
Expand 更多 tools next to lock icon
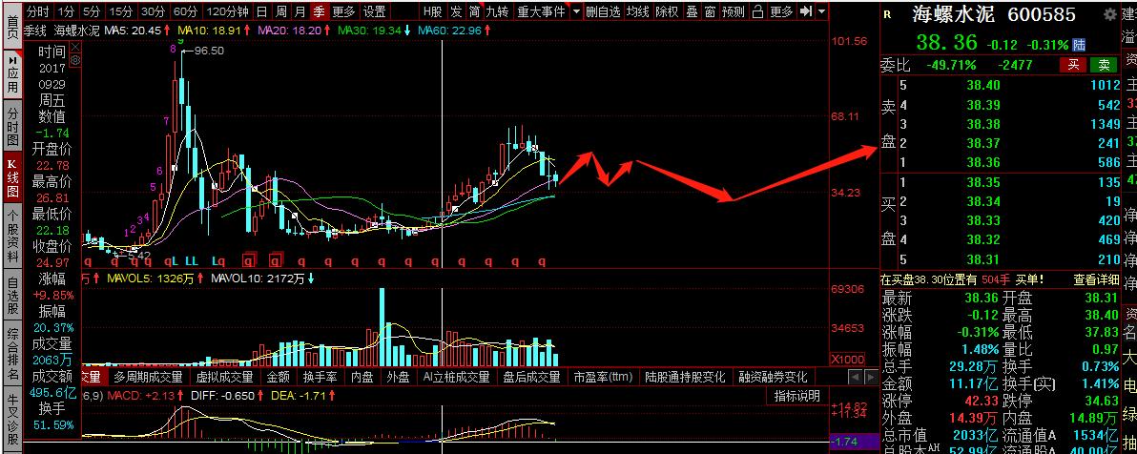[x=782, y=11]
